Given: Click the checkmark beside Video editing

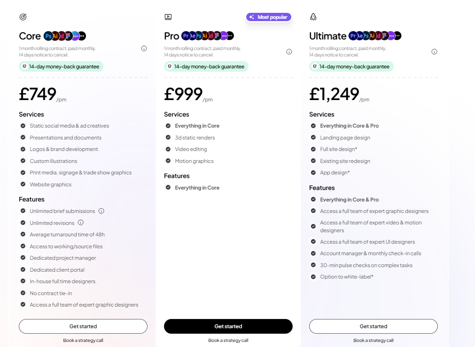Looking at the screenshot, I should 168,149.
